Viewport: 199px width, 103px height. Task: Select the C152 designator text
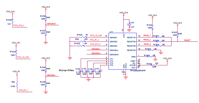tap(84, 69)
